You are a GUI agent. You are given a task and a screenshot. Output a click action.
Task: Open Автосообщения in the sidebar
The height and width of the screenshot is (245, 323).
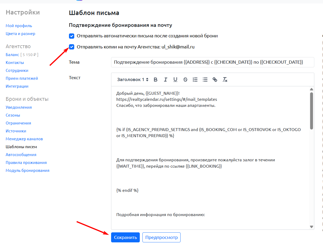coord(21,155)
